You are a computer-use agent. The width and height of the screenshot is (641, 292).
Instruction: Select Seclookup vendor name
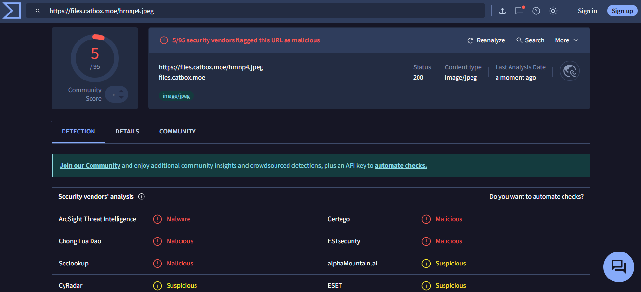(74, 264)
